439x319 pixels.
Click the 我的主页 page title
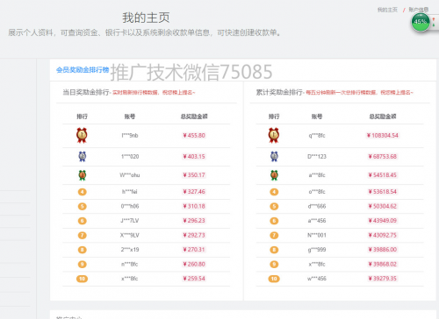click(x=146, y=18)
